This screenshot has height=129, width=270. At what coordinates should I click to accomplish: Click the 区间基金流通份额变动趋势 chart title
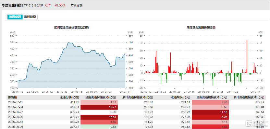pyautogui.click(x=71, y=27)
